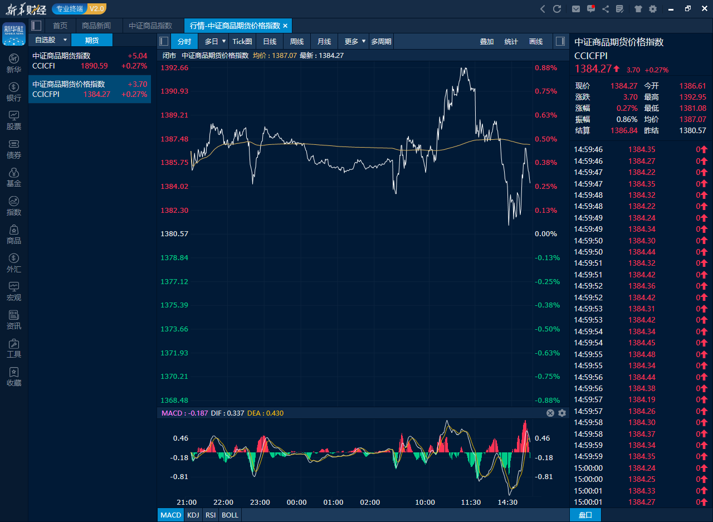The height and width of the screenshot is (522, 713).
Task: Toggle the watchlist panel left of 分时
Action: pyautogui.click(x=164, y=41)
